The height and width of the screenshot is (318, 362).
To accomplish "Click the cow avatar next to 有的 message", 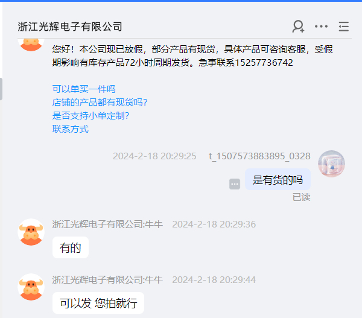I will coord(31,232).
